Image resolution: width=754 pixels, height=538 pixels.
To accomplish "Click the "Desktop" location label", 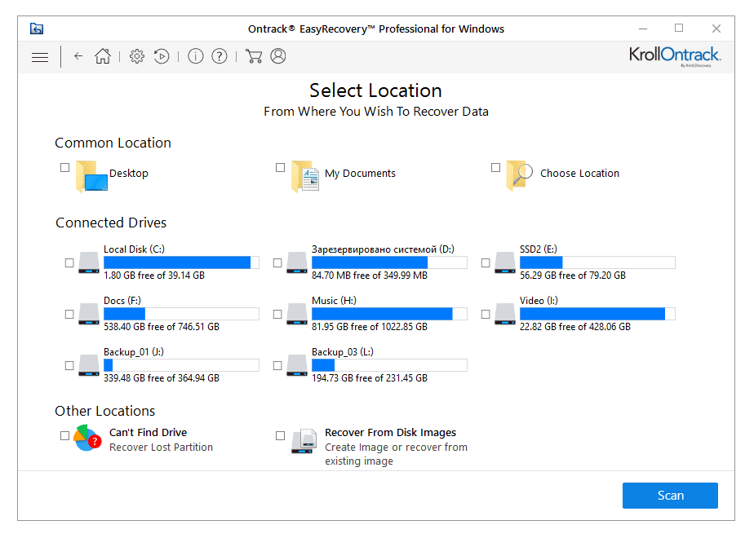I will click(x=129, y=174).
